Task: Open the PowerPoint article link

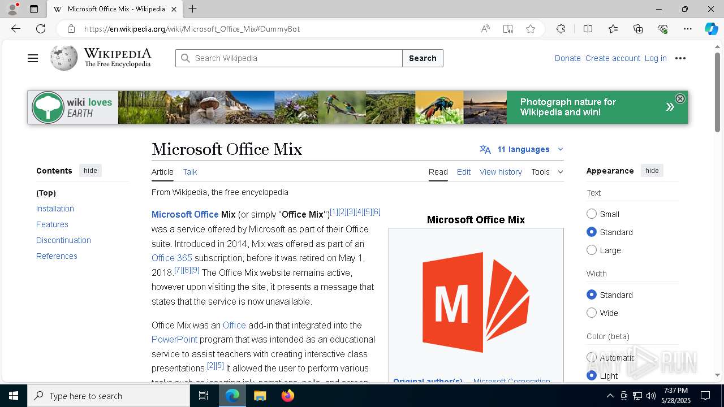Action: pyautogui.click(x=174, y=339)
